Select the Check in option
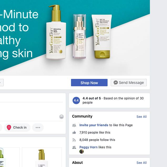Viewport: 167px width, 167px height. 17,128
